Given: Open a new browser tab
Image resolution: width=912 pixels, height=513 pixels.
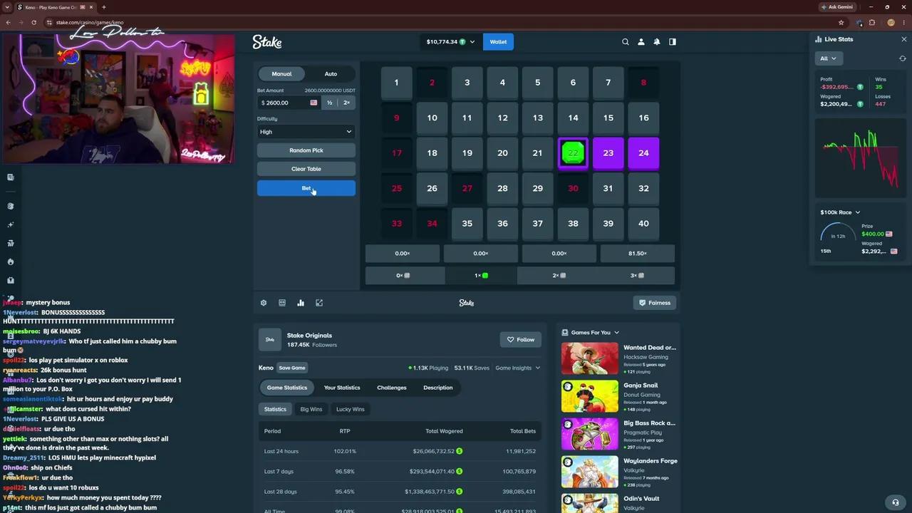Looking at the screenshot, I should (x=104, y=7).
